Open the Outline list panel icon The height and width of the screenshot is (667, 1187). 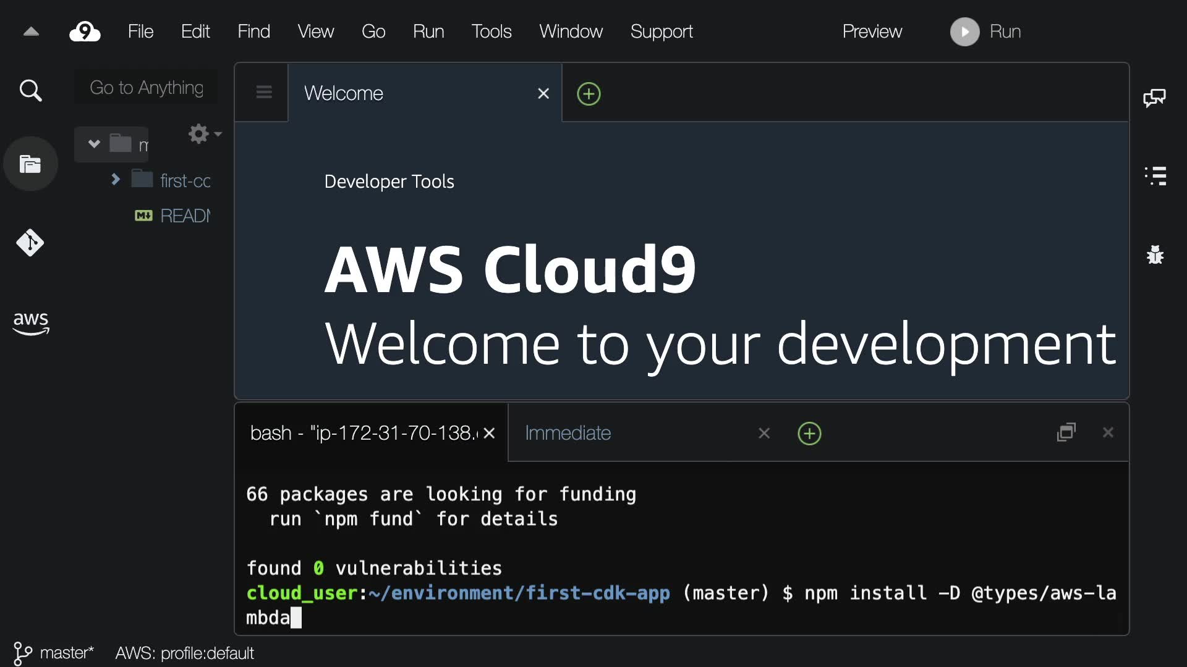(1155, 176)
